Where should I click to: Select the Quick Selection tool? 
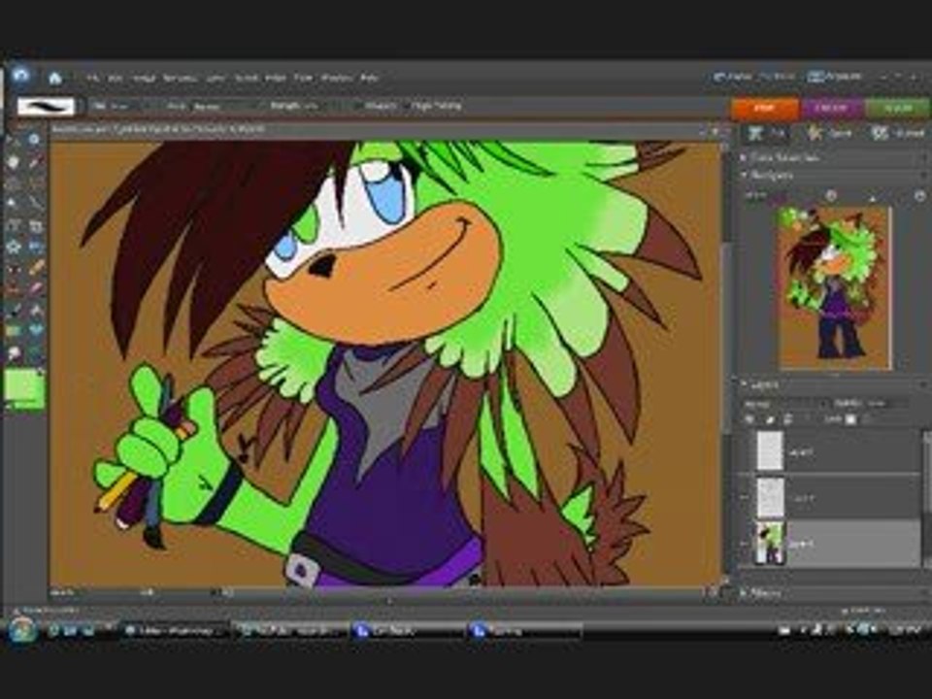(x=35, y=204)
